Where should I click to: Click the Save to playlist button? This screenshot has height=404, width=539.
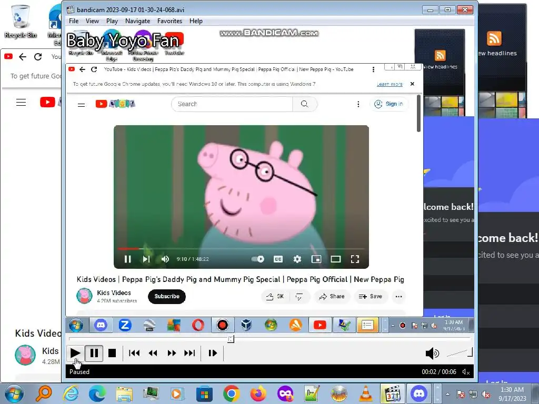point(371,296)
